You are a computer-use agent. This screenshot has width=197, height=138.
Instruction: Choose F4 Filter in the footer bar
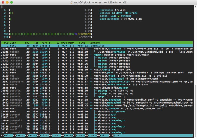click(43, 136)
